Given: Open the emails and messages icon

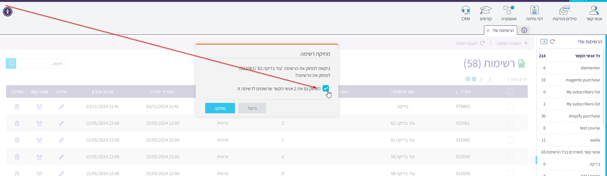Looking at the screenshot, I should [x=564, y=11].
